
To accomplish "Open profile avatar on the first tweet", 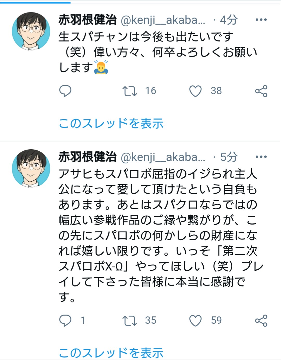I will 31,31.
